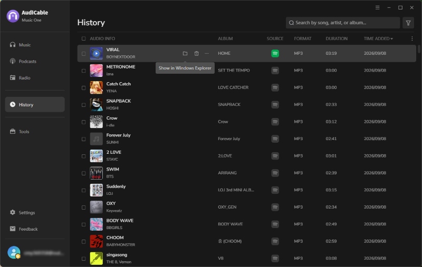Image resolution: width=422 pixels, height=267 pixels.
Task: Open column options three-dot menu
Action: tap(412, 38)
